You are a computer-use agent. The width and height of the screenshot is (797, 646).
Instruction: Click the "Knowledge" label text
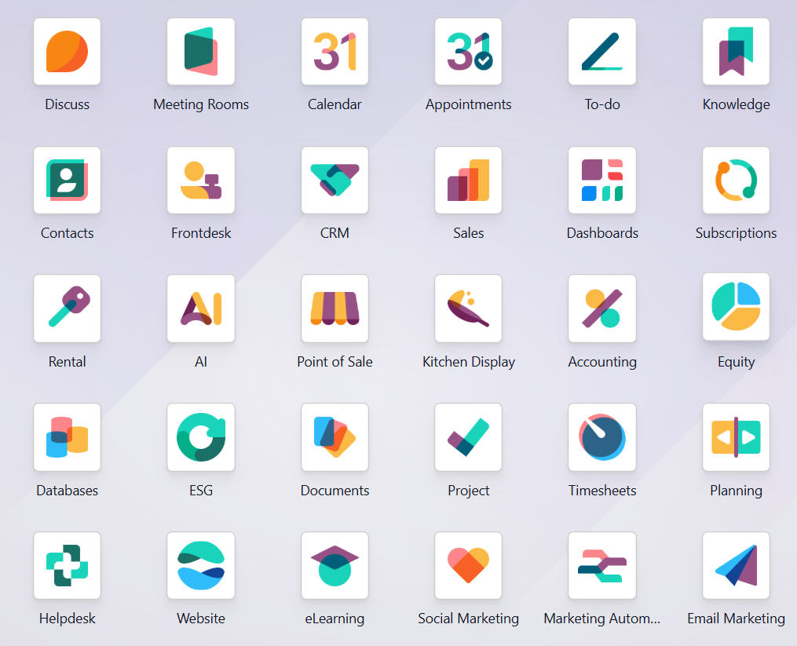click(x=736, y=104)
